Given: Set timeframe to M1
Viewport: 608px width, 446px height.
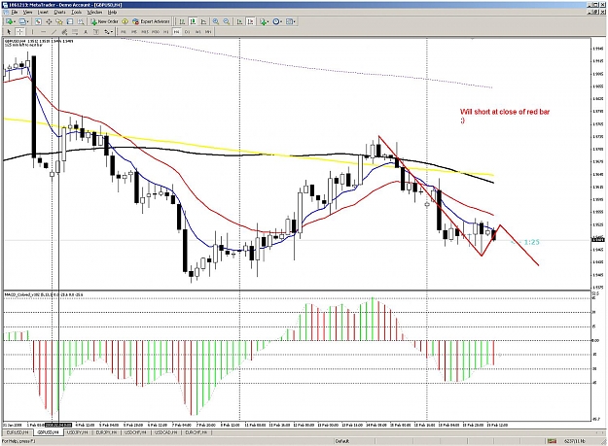Looking at the screenshot, I should (123, 32).
